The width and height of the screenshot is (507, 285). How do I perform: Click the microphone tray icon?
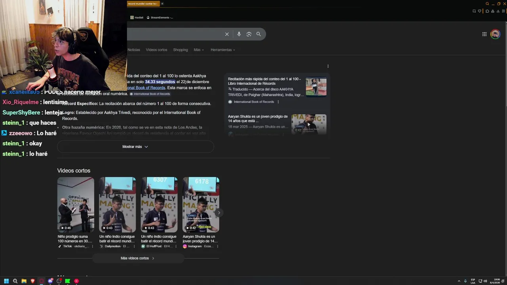point(465,281)
